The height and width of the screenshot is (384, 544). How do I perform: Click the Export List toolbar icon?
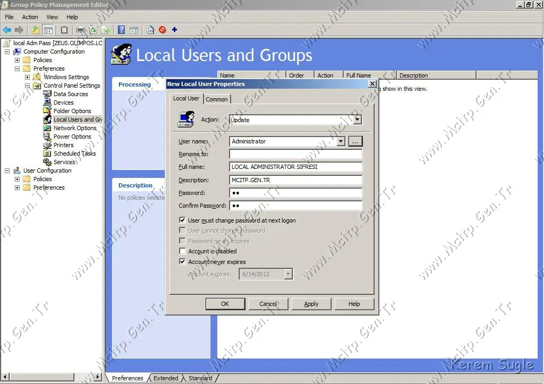click(105, 30)
